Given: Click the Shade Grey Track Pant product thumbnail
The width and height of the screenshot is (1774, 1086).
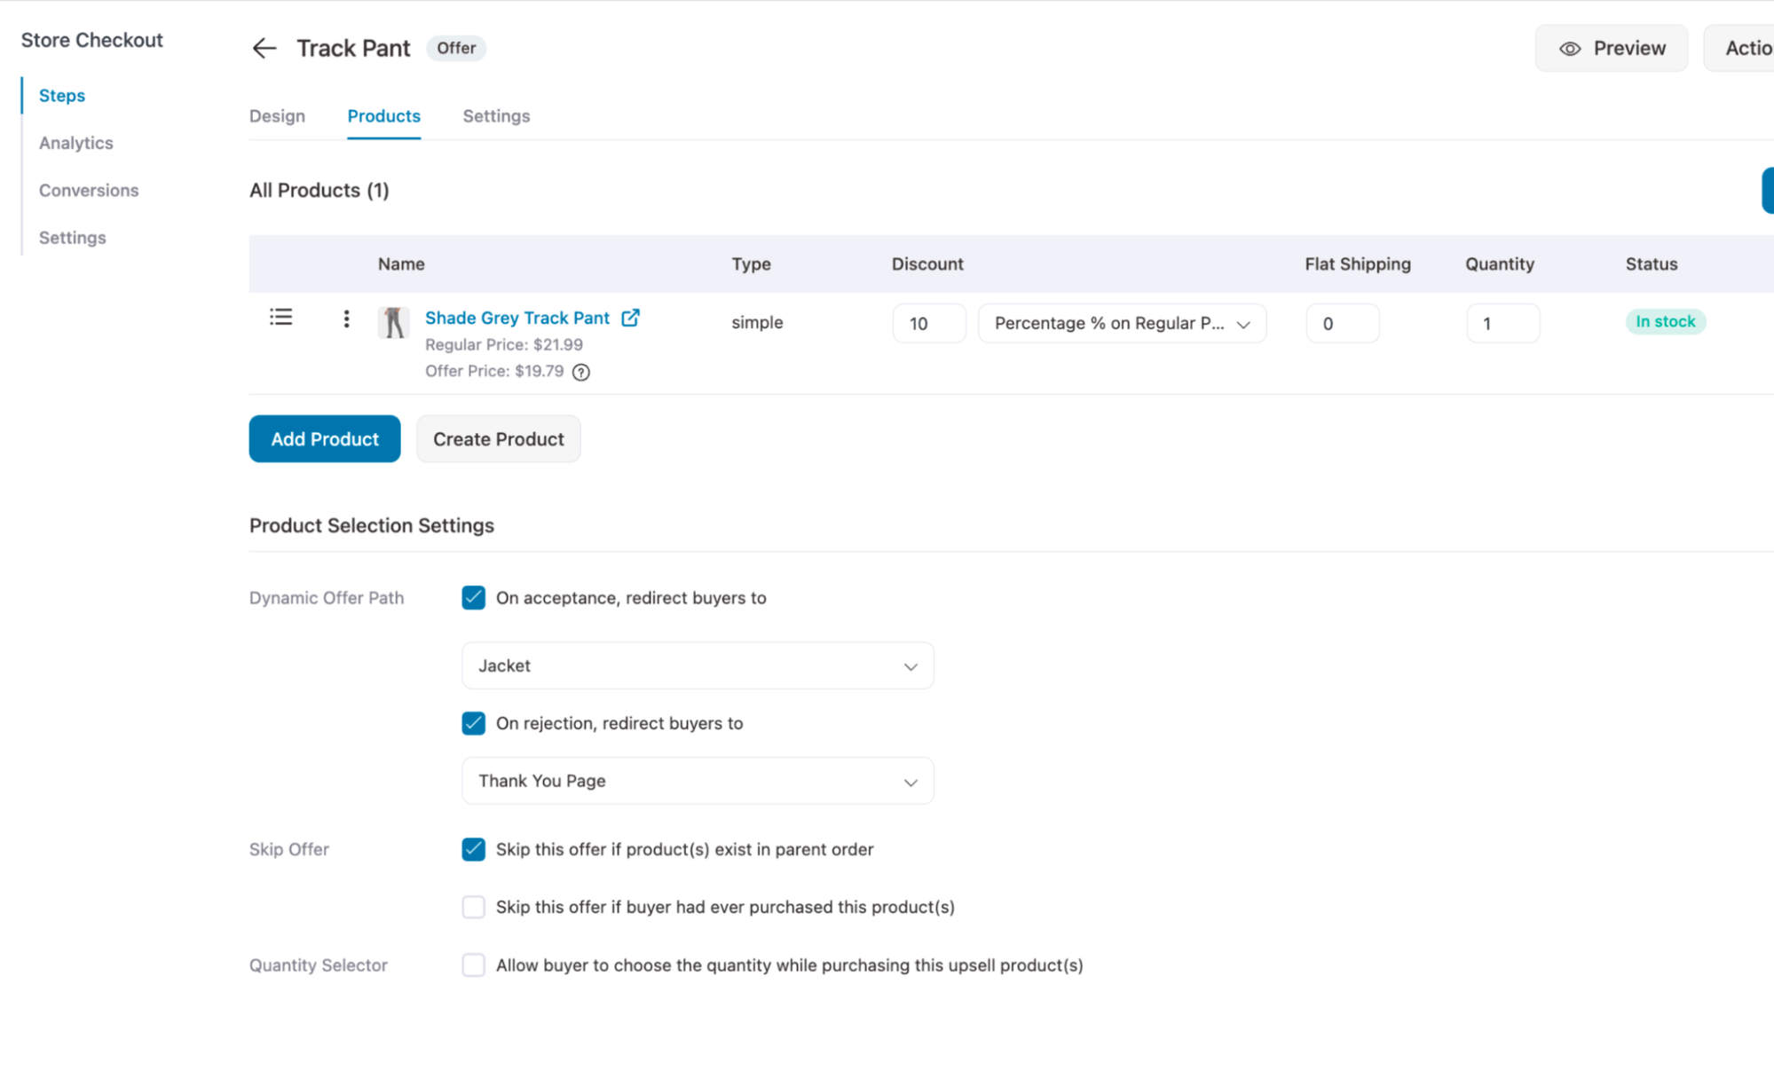Looking at the screenshot, I should (x=393, y=322).
